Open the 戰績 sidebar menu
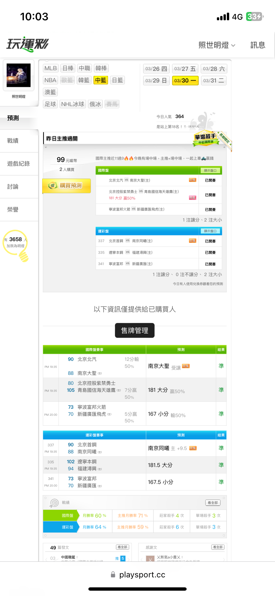 coord(19,141)
